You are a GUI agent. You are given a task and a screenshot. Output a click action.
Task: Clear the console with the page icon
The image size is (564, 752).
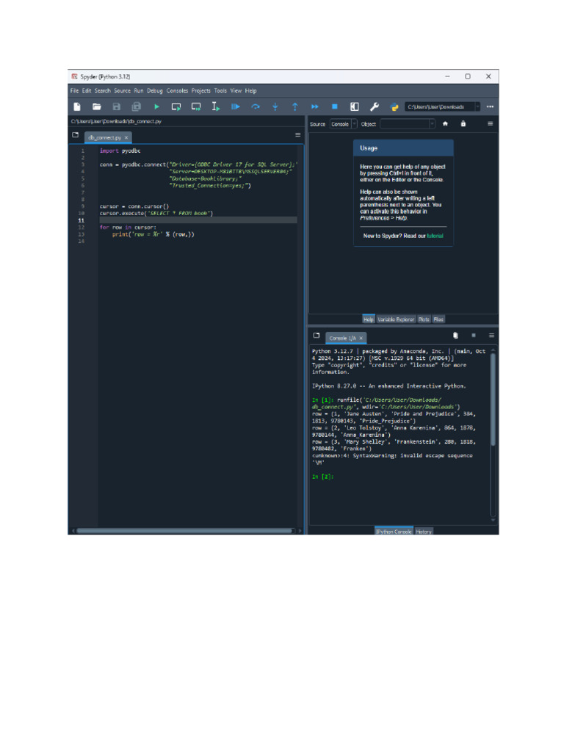(455, 336)
